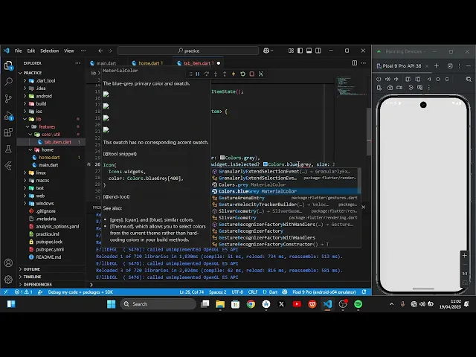The width and height of the screenshot is (476, 357).
Task: Open the Explorer view in activity bar
Action: pyautogui.click(x=8, y=65)
